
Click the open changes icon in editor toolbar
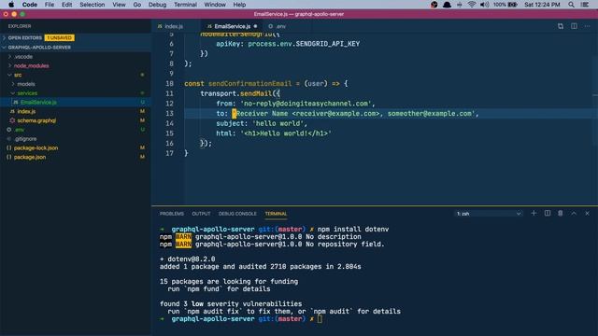pyautogui.click(x=561, y=26)
